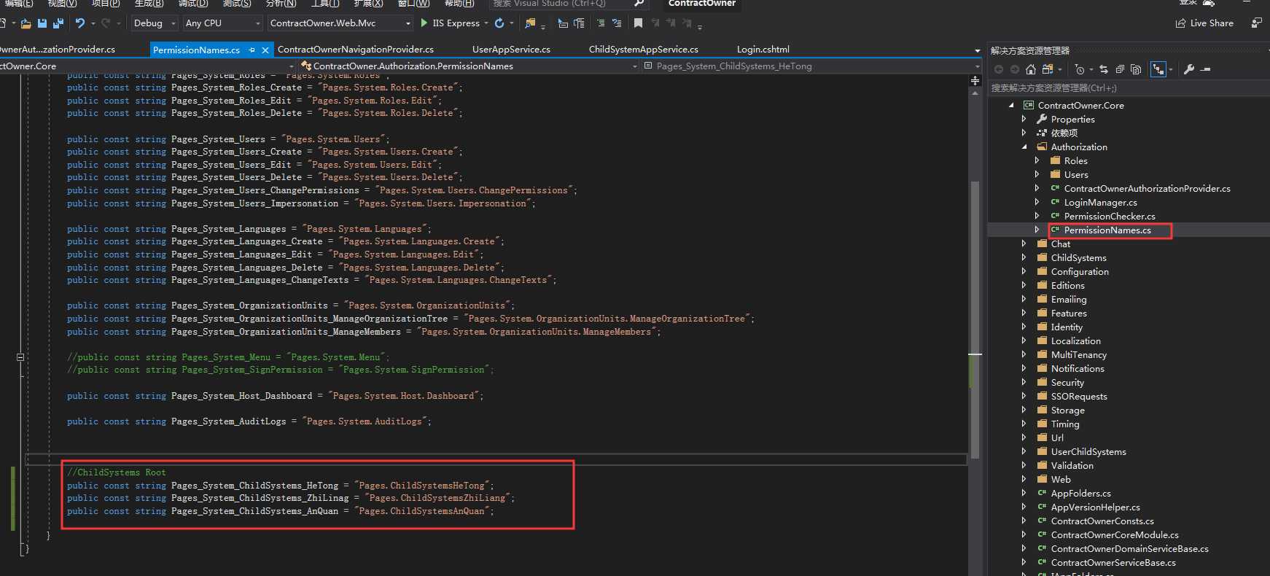This screenshot has height=576, width=1270.
Task: Click the Live Share icon
Action: pyautogui.click(x=1180, y=23)
